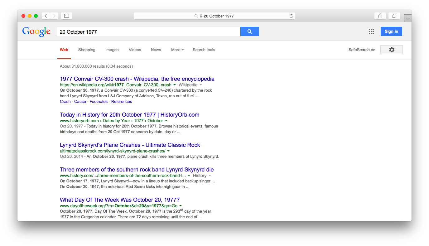Open dropdown arrow beside dayoftheweek.org URL

click(x=181, y=206)
